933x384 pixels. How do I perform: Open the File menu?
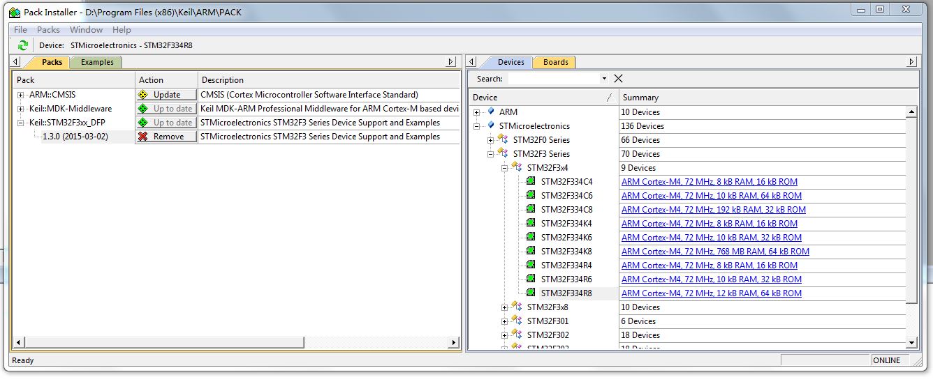pos(21,29)
